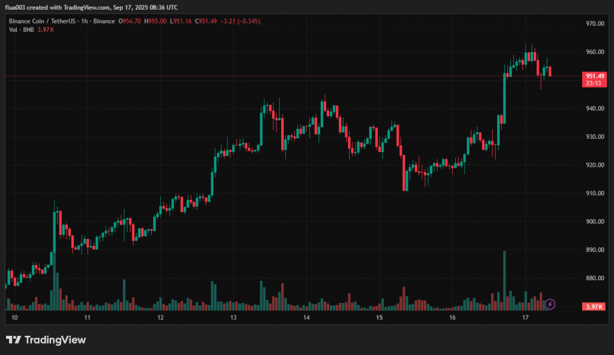Screen dimensions: 614x355
Task: Click date label 10 on the time axis
Action: 14,318
